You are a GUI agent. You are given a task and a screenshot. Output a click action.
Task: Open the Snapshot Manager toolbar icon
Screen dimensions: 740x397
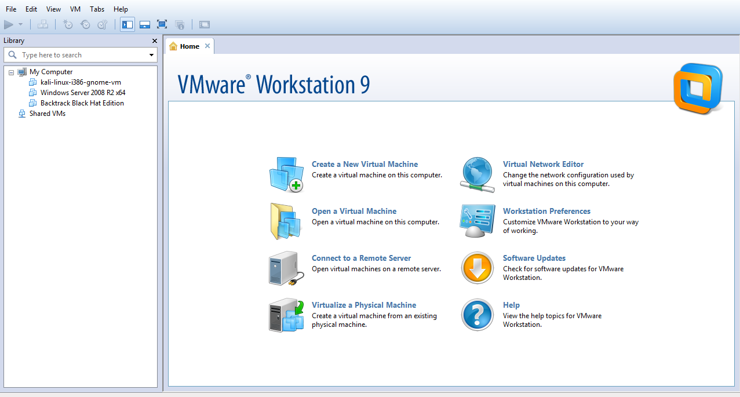pos(103,24)
